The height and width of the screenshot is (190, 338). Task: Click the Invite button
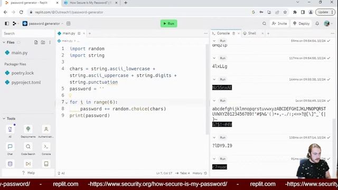pyautogui.click(x=279, y=23)
